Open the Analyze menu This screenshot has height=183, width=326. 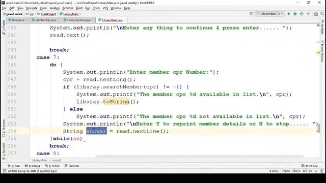pyautogui.click(x=55, y=8)
